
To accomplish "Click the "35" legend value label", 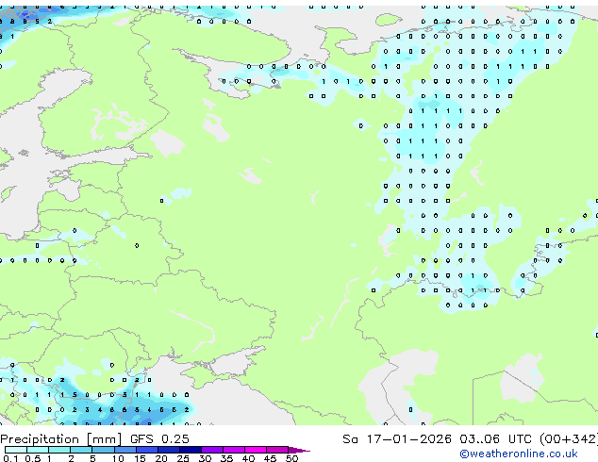I will point(226,458).
